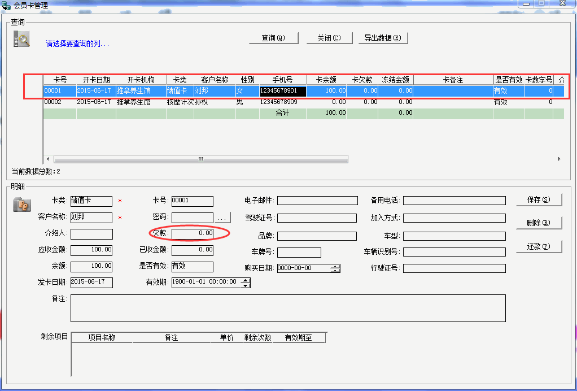This screenshot has width=577, height=391.
Task: Sort by the 卡号 column header
Action: 60,80
